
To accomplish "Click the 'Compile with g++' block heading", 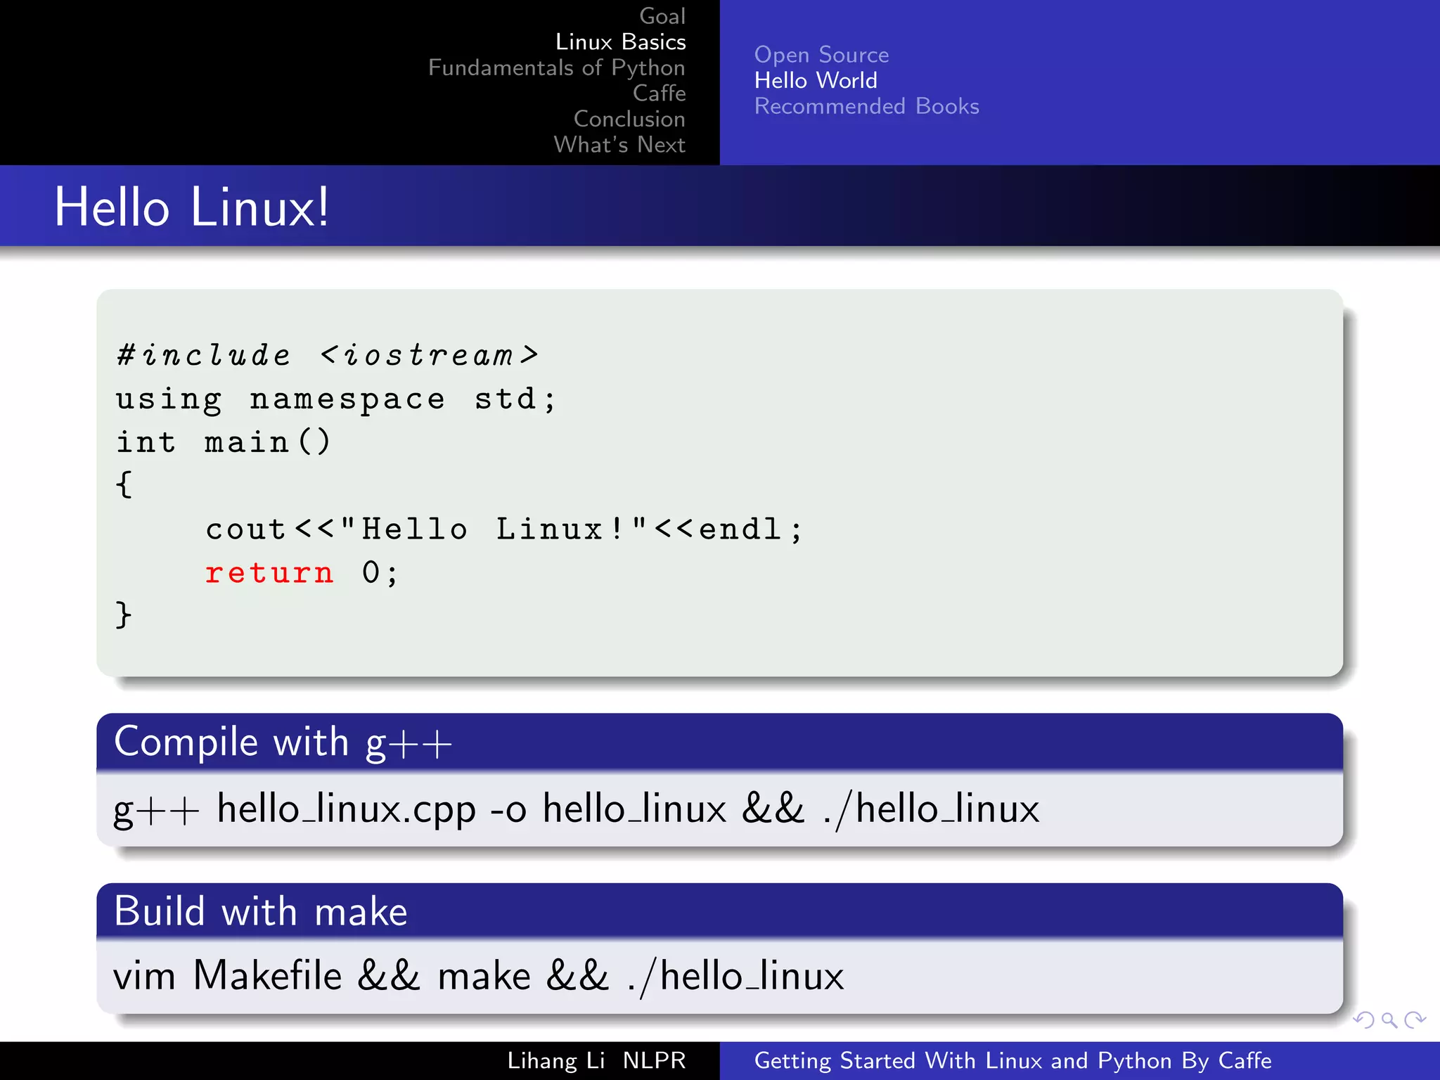I will click(283, 742).
